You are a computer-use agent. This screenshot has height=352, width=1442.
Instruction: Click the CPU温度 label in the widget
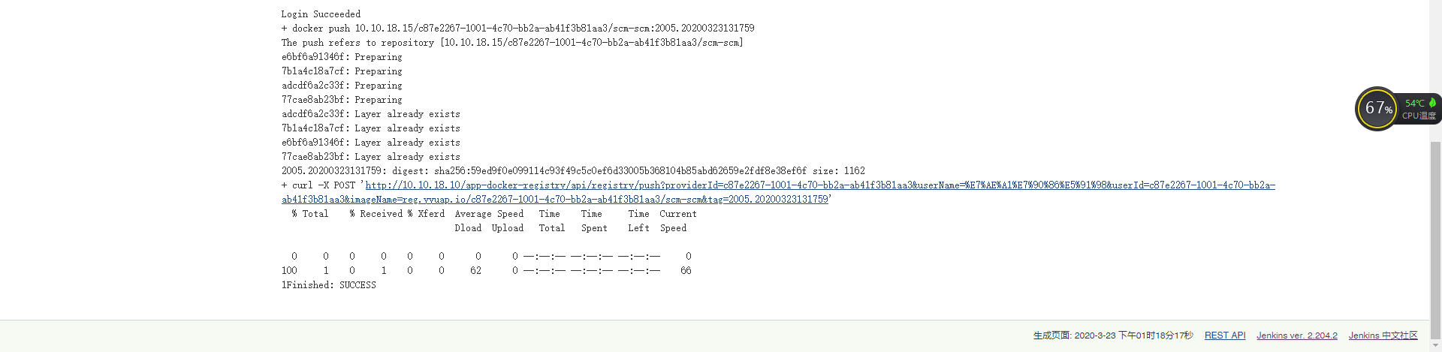[x=1419, y=116]
